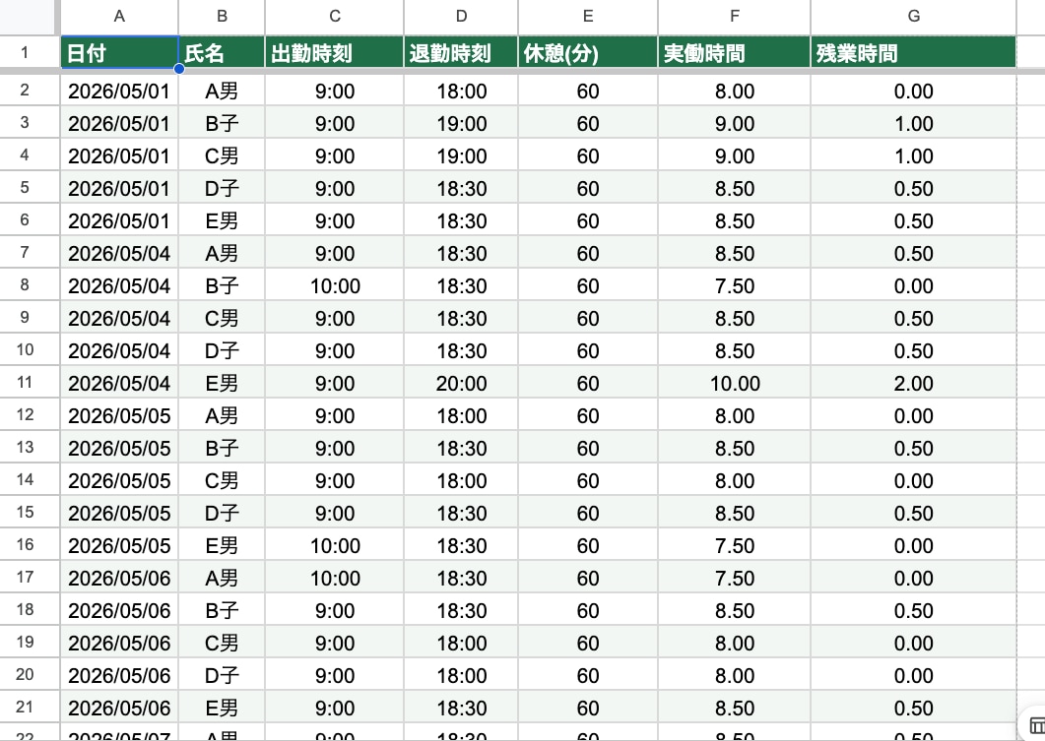The height and width of the screenshot is (741, 1045).
Task: Click the 出勤時刻 header cell
Action: [335, 52]
